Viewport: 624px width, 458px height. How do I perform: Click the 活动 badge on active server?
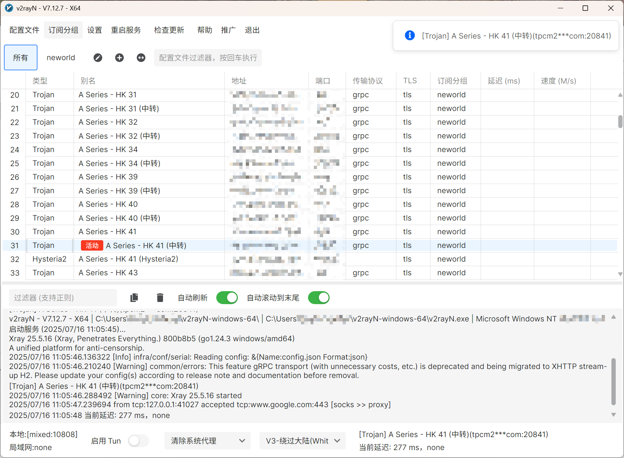click(92, 245)
